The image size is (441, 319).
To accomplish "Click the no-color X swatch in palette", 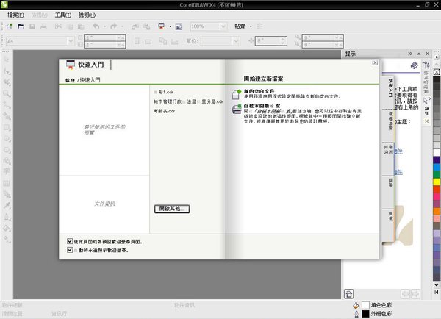I will 437,72.
